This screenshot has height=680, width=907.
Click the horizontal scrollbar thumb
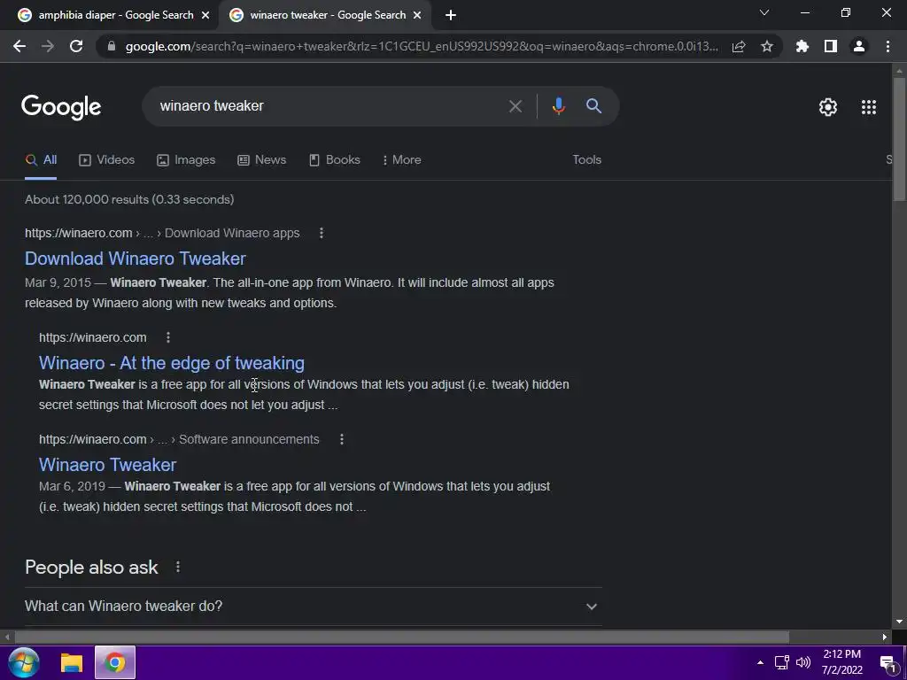(x=402, y=637)
